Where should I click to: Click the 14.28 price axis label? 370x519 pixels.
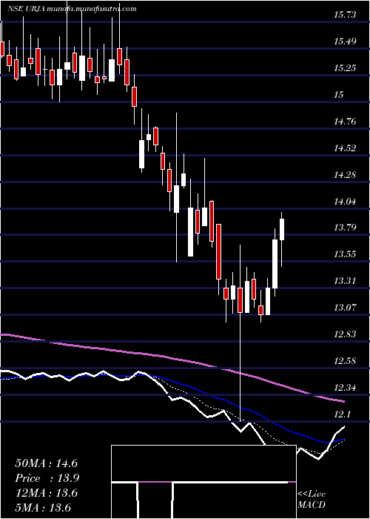coord(346,174)
